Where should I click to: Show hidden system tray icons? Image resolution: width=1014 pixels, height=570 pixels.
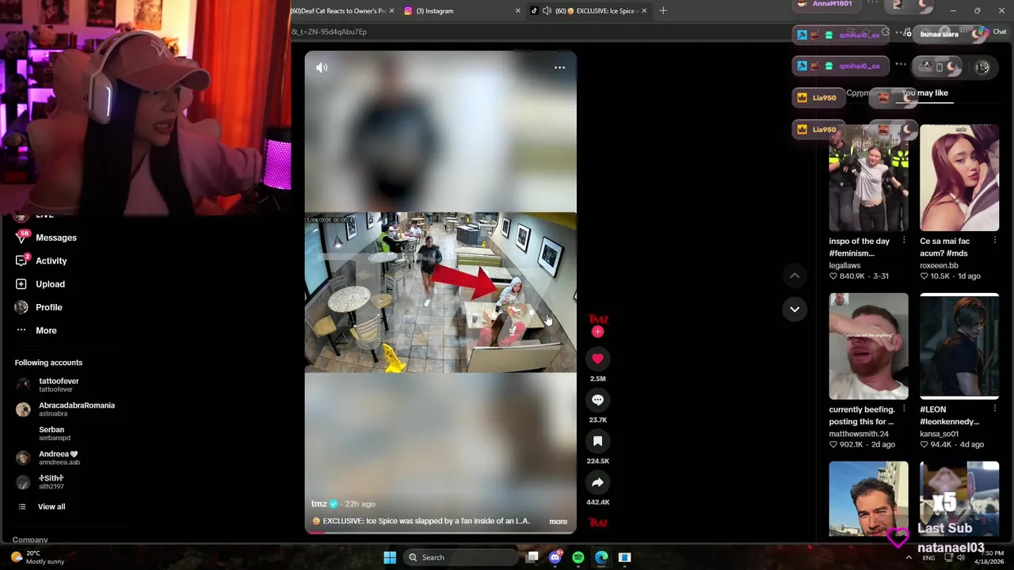coord(909,557)
